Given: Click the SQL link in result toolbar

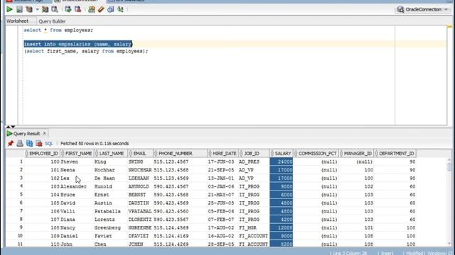Looking at the screenshot, I should (49, 144).
